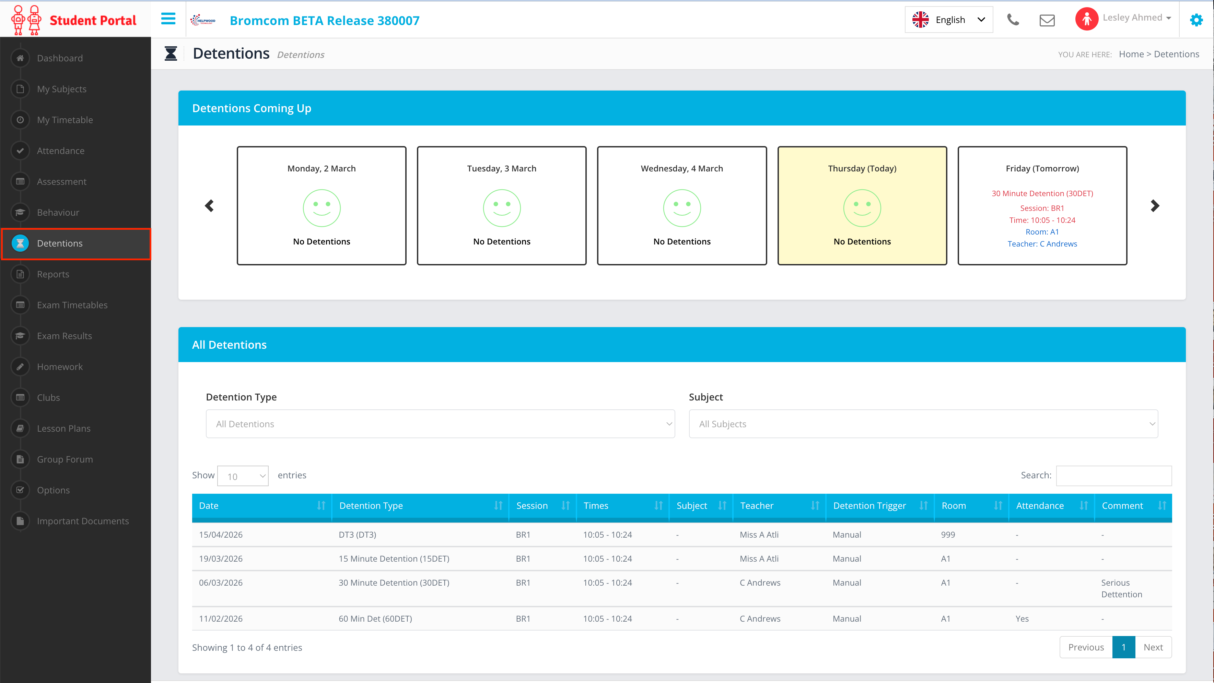1214x683 pixels.
Task: Click the red user avatar icon
Action: 1086,19
